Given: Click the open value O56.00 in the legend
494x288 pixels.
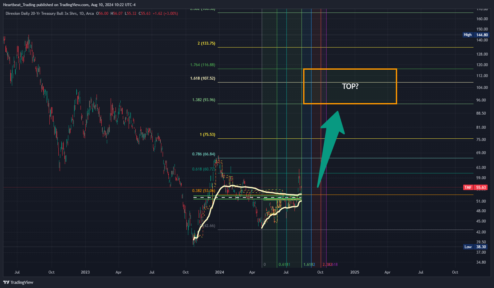Looking at the screenshot, I should point(102,13).
